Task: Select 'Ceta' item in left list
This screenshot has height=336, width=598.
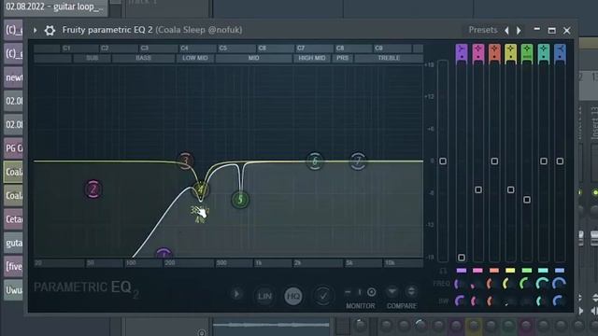Action: tap(13, 219)
